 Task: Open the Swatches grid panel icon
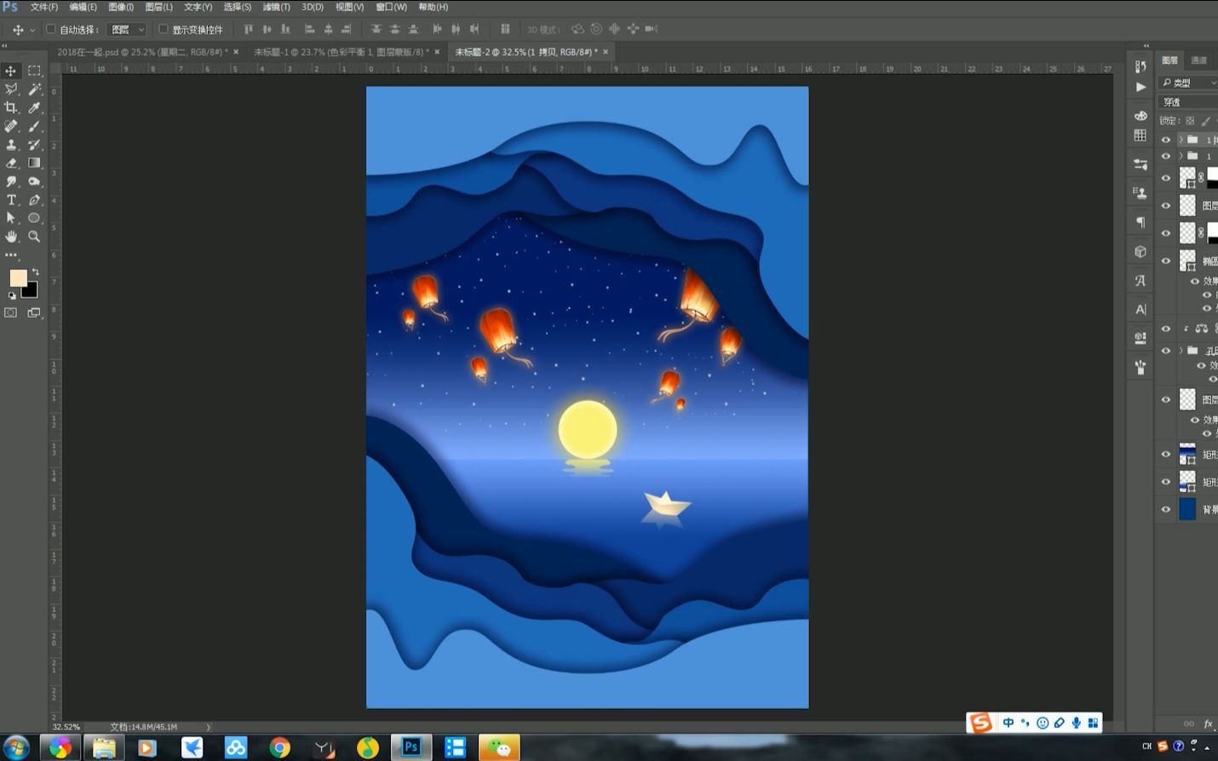pyautogui.click(x=1140, y=135)
